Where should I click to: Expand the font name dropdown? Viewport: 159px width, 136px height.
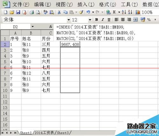pos(69,20)
